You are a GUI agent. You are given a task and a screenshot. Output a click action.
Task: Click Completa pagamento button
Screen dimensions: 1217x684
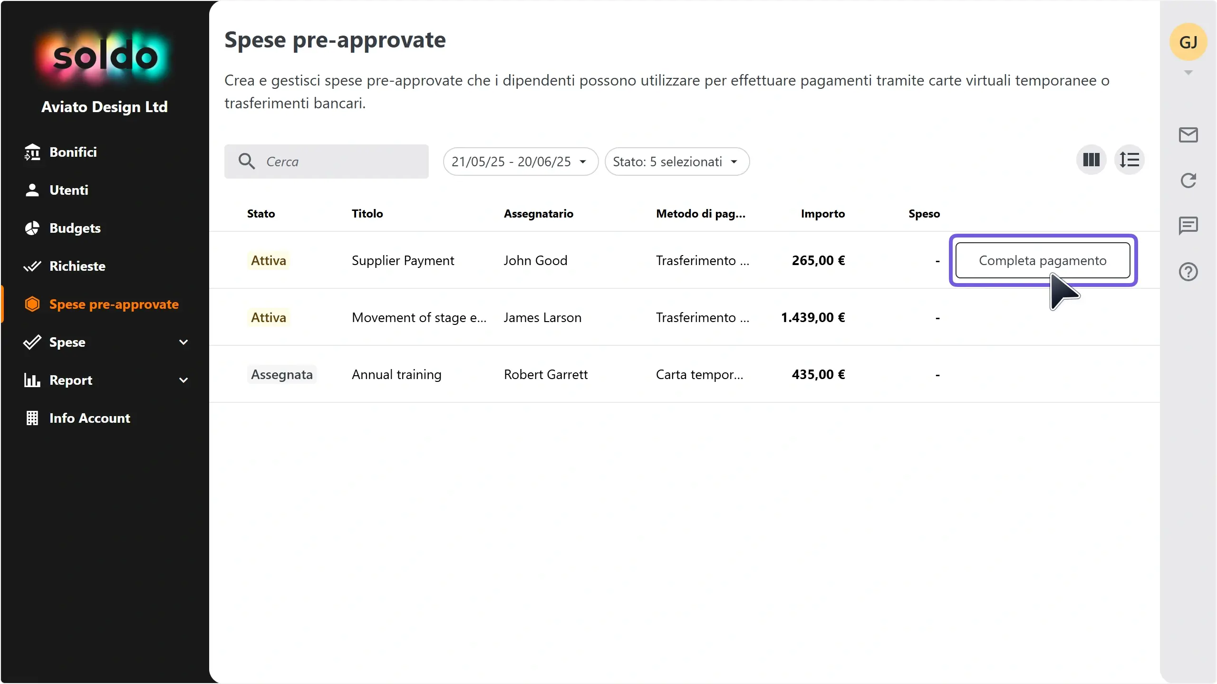click(x=1043, y=260)
